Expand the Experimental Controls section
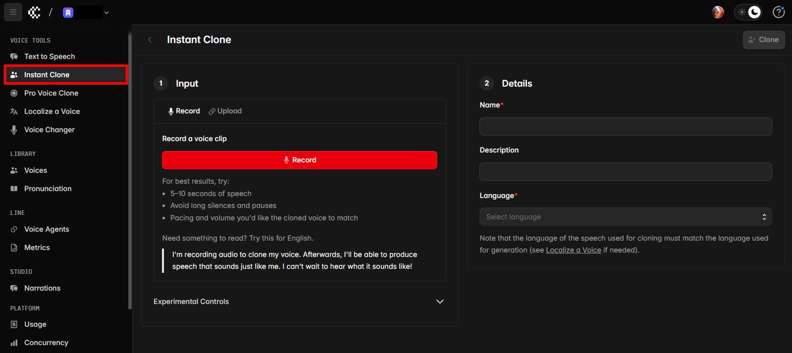792x353 pixels. tap(440, 302)
